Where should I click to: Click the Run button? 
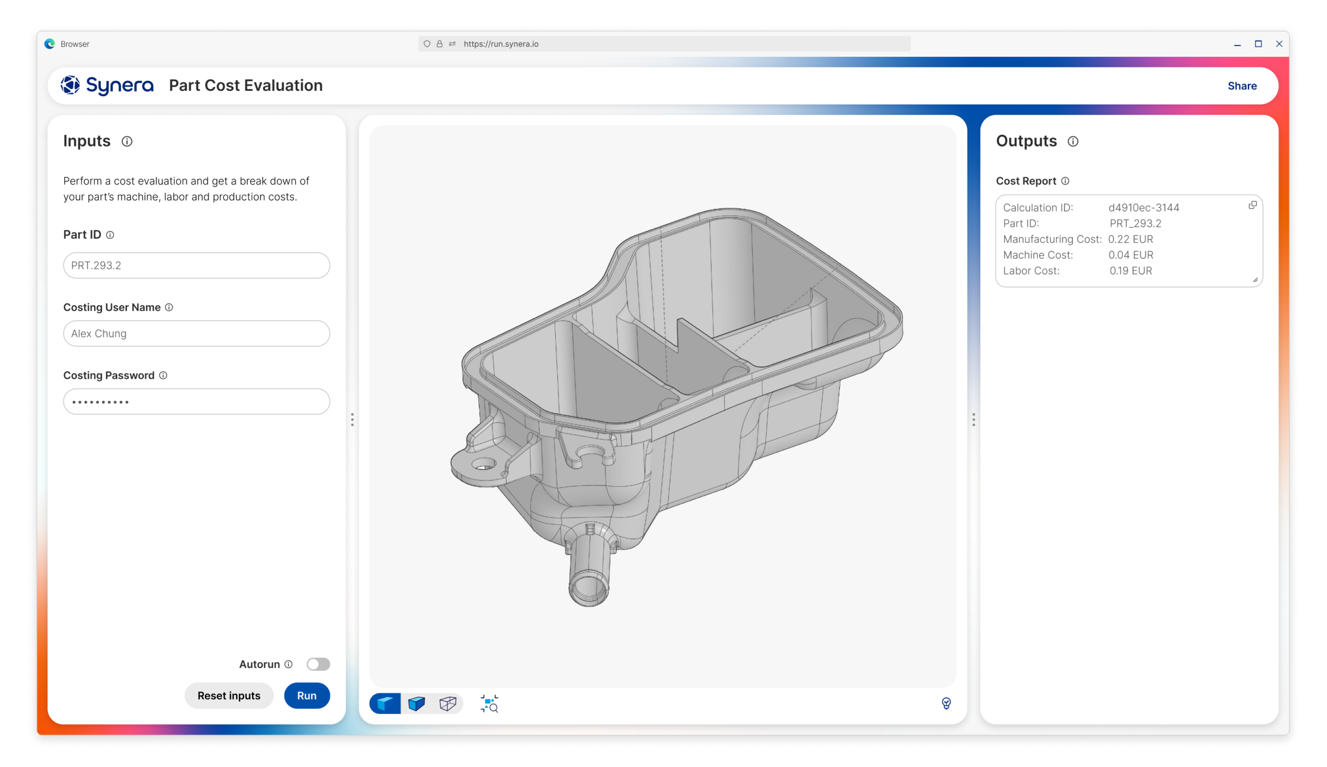point(307,695)
